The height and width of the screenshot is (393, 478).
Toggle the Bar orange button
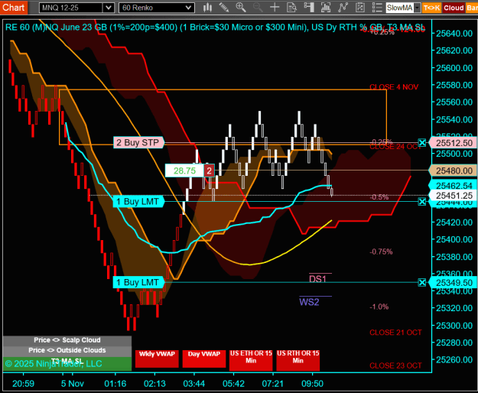pos(472,8)
